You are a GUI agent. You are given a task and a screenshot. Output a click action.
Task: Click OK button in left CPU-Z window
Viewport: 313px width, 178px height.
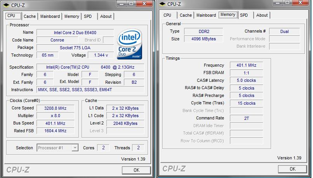click(x=136, y=170)
